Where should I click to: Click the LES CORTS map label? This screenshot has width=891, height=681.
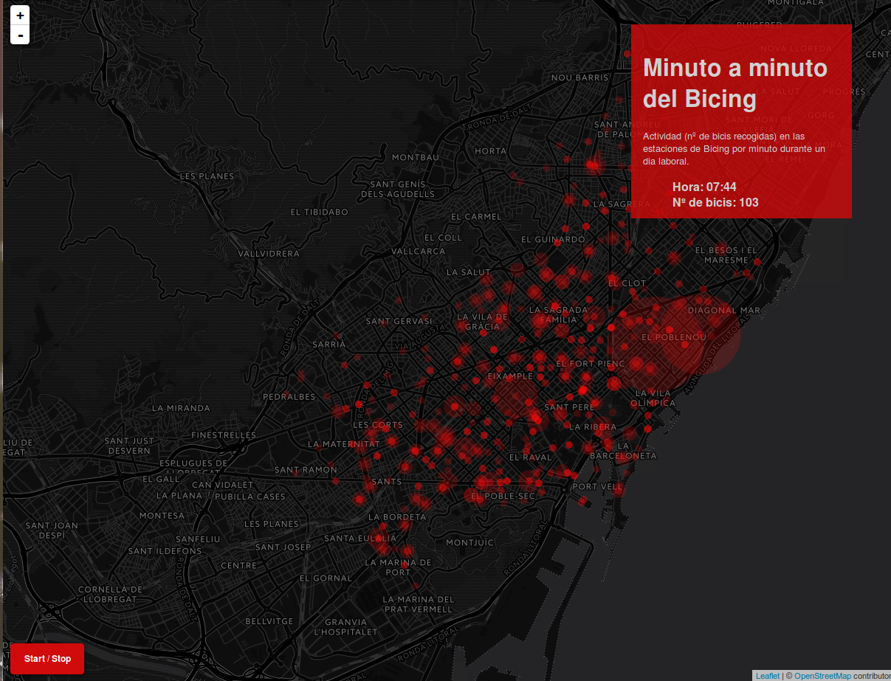pos(378,425)
